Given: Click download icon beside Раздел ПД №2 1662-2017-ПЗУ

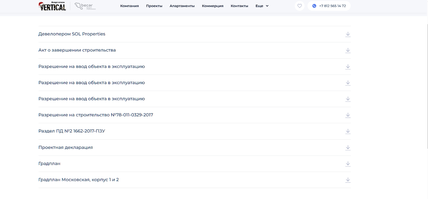Looking at the screenshot, I should (x=348, y=131).
